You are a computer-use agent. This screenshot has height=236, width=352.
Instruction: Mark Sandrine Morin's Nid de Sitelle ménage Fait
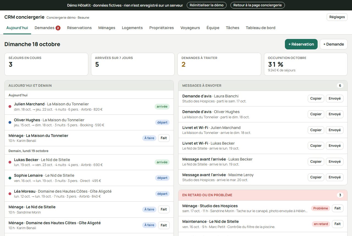point(164,209)
